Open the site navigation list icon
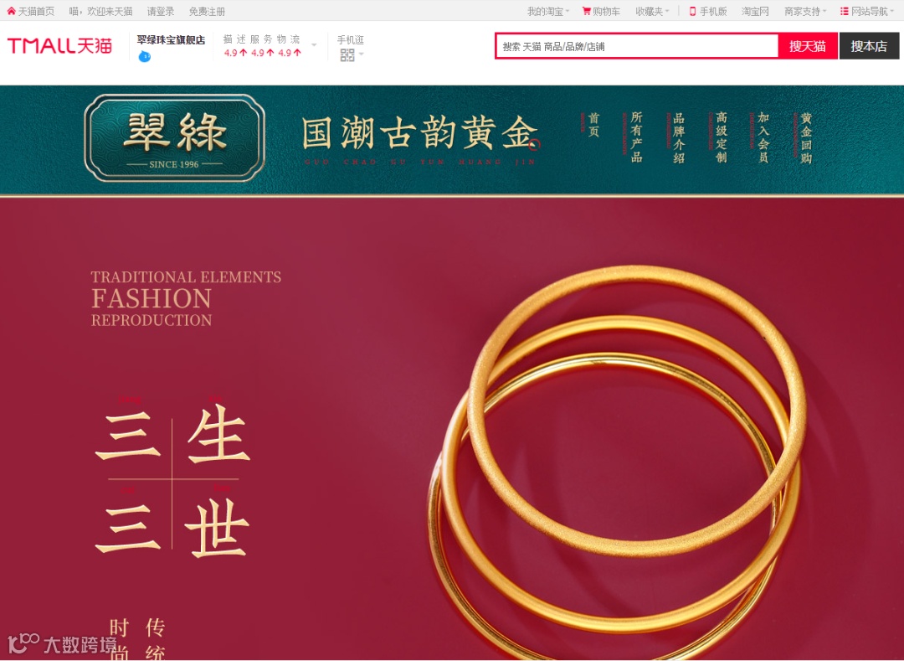Viewport: 904px width, 661px height. (844, 11)
